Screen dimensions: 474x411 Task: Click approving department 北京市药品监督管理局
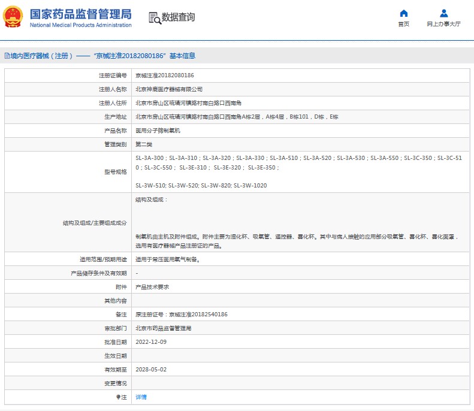coord(163,328)
